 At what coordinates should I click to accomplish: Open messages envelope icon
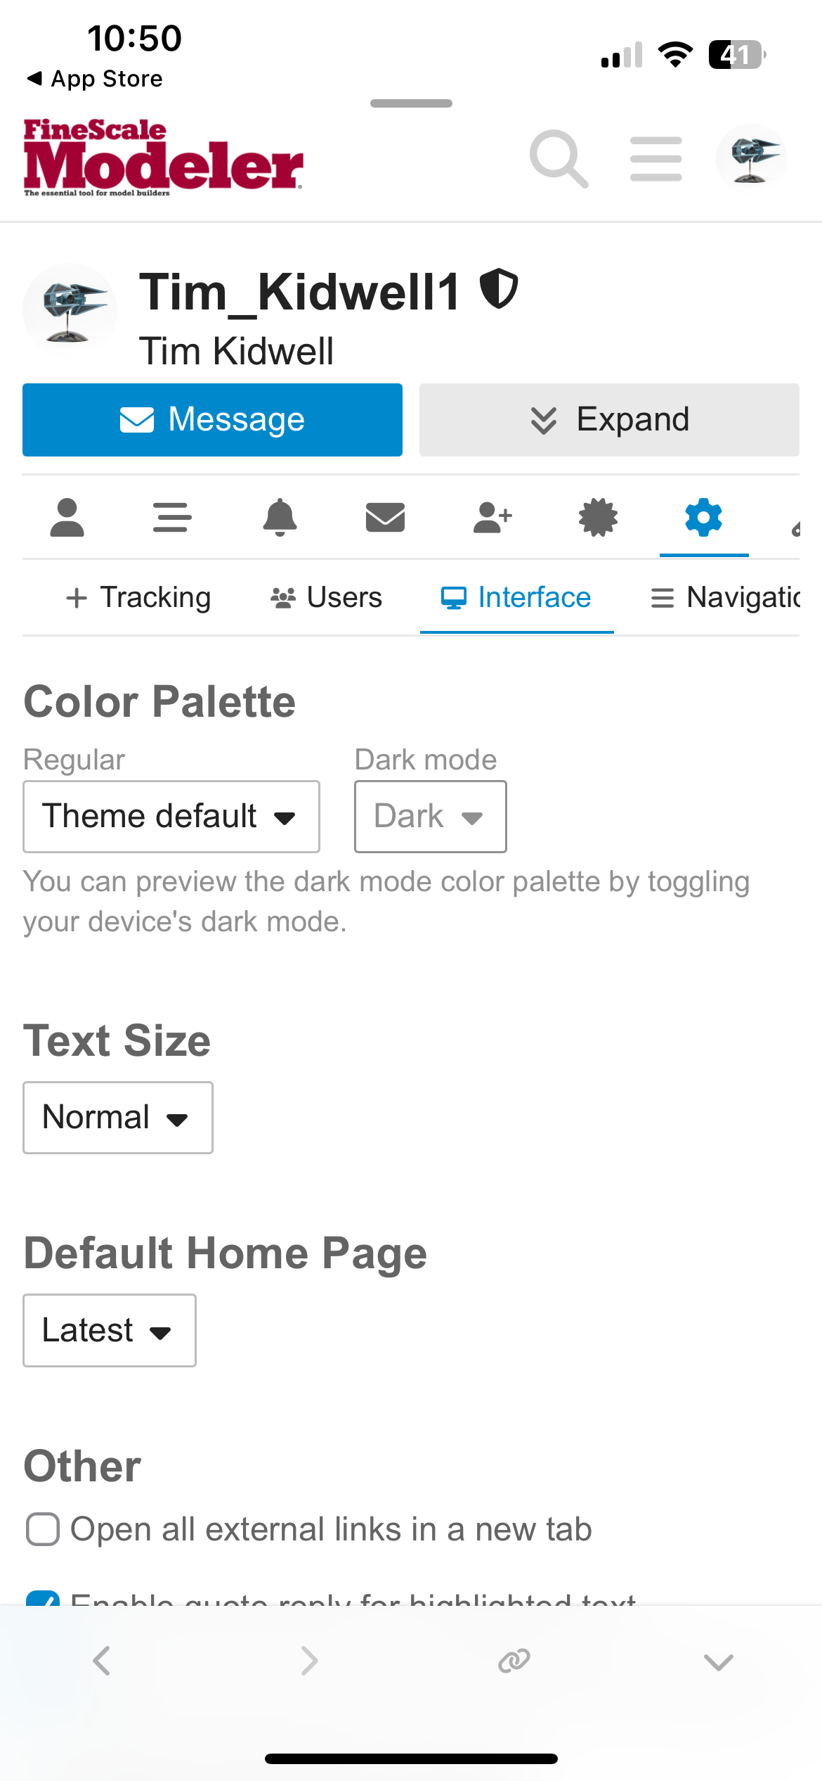point(385,518)
